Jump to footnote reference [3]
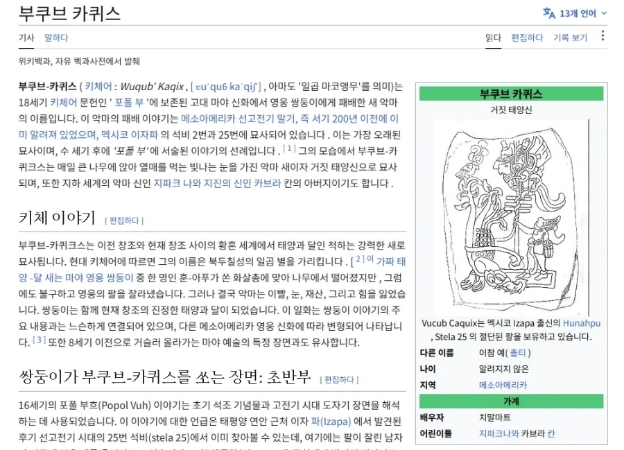The height and width of the screenshot is (450, 624). pyautogui.click(x=39, y=339)
